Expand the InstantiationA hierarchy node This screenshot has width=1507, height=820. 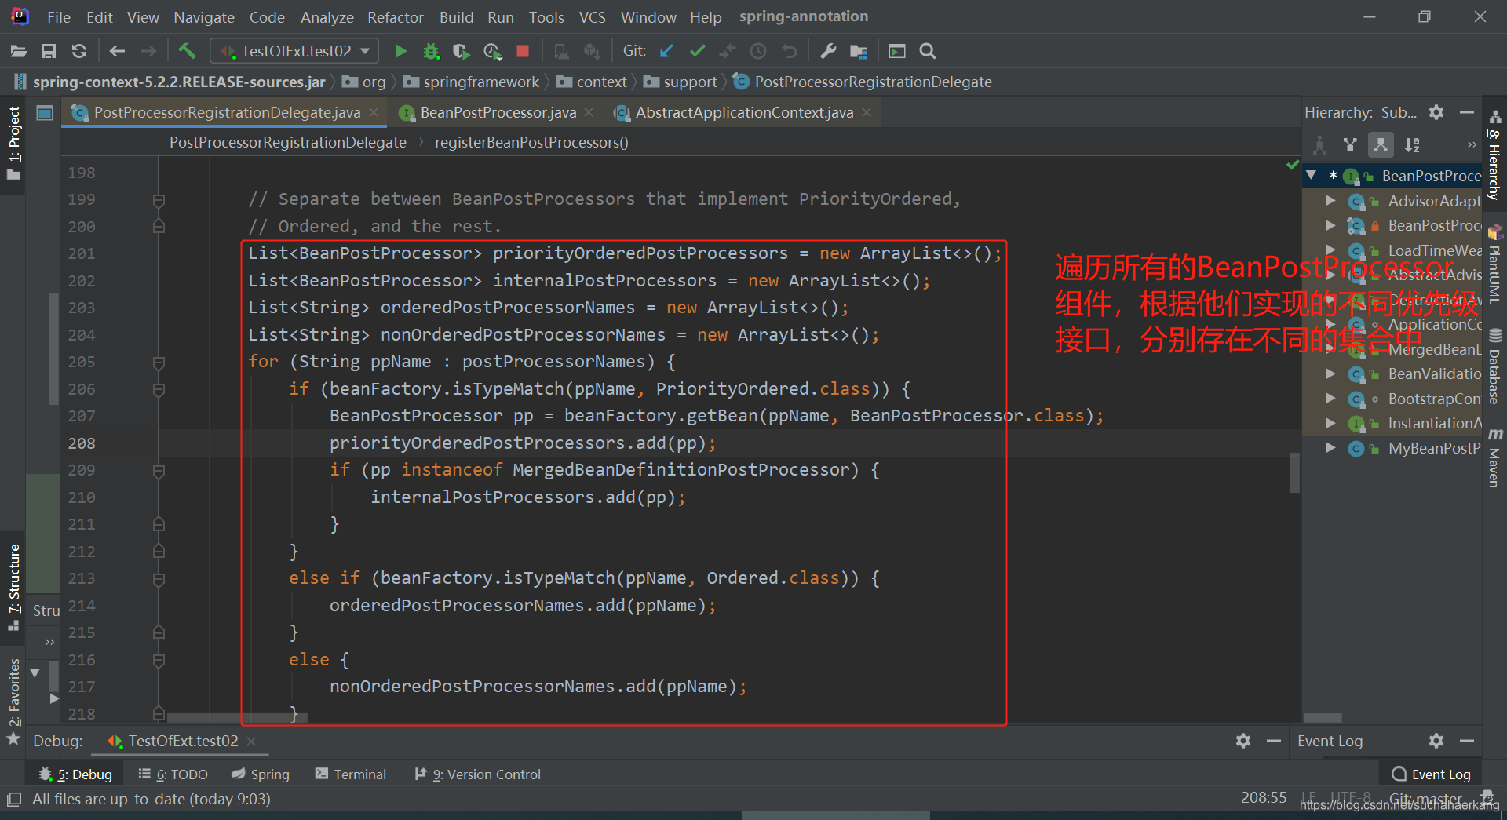pos(1331,423)
